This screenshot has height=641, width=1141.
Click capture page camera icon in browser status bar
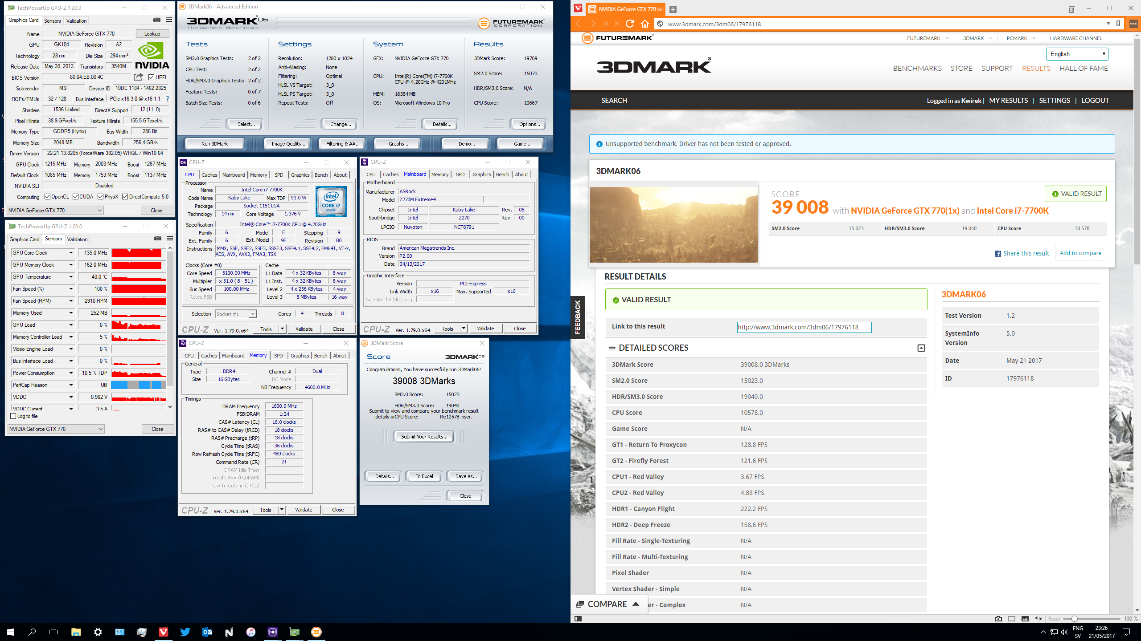coord(998,619)
